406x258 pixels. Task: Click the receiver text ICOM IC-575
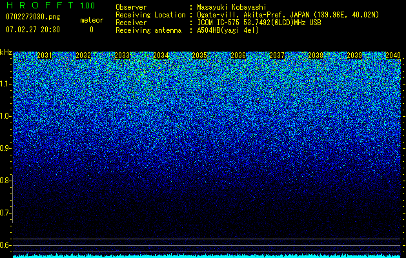click(x=219, y=23)
